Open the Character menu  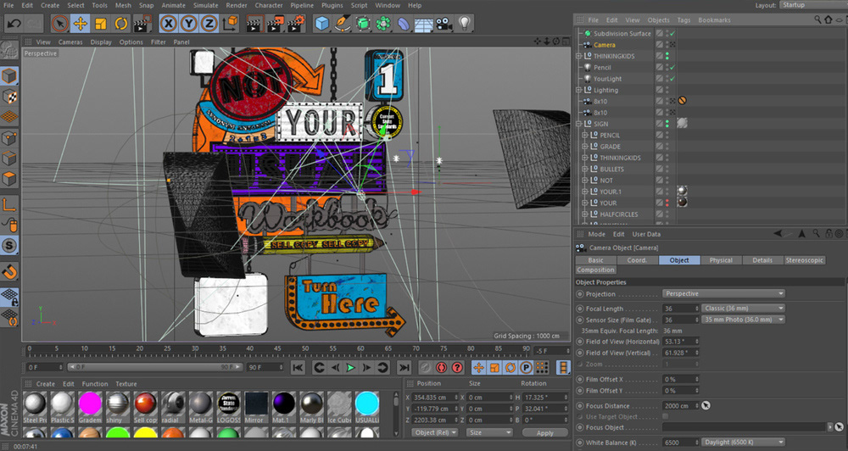(x=269, y=5)
